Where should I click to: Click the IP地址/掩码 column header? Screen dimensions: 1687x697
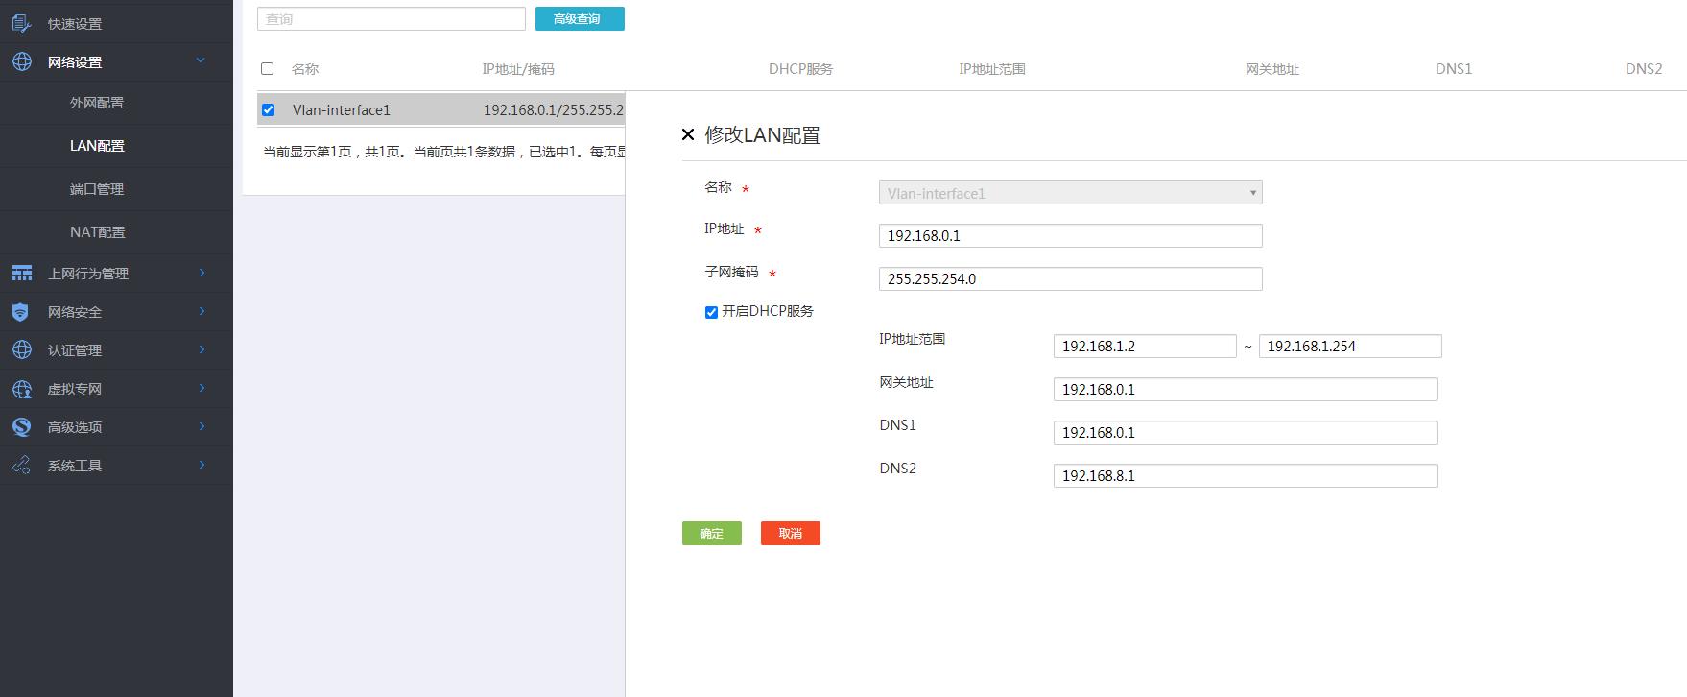[518, 69]
